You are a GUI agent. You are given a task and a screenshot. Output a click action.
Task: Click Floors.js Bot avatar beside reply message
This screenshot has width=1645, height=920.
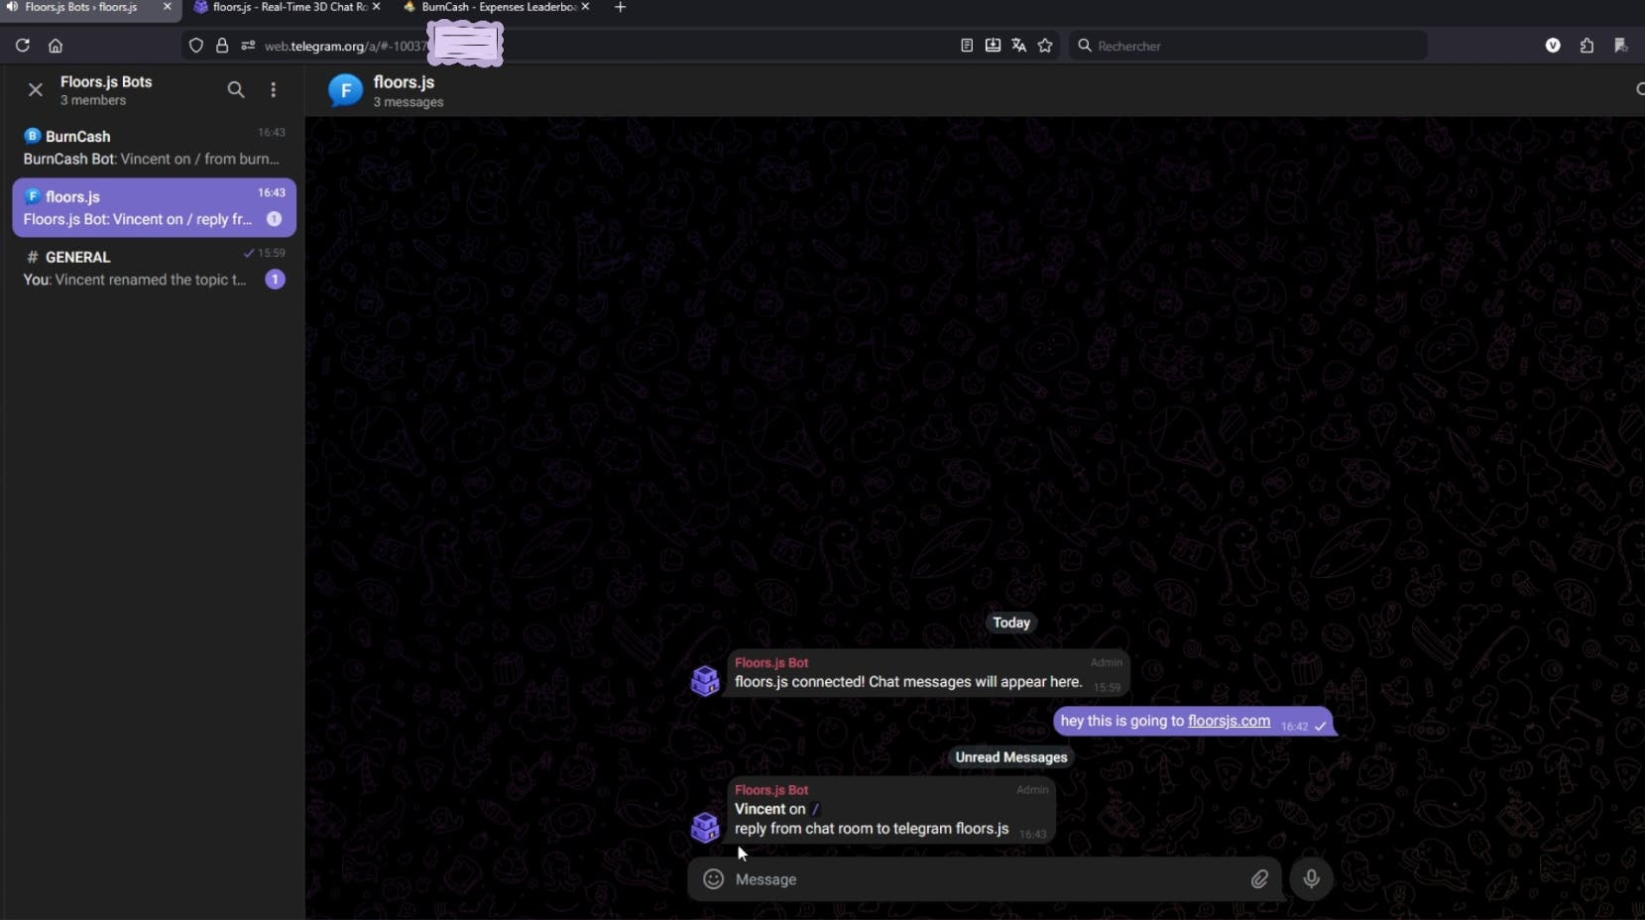[x=705, y=827]
